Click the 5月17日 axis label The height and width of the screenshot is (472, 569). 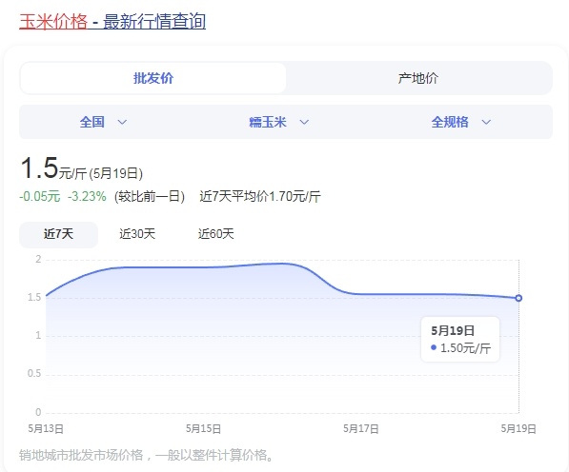tap(361, 429)
